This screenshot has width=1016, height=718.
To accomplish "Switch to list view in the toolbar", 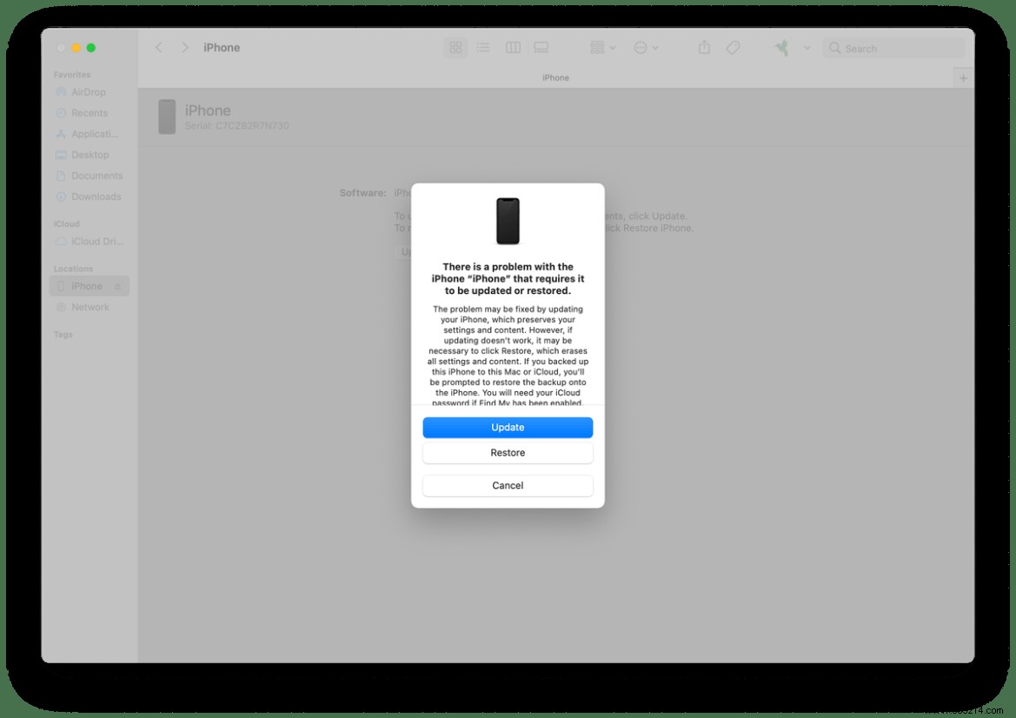I will (x=484, y=48).
